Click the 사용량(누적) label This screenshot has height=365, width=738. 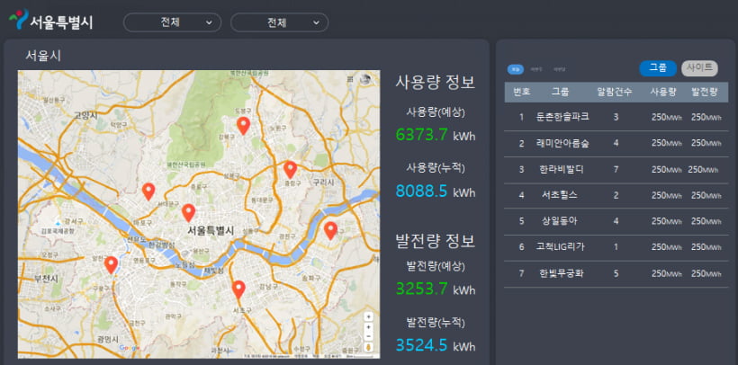coord(436,167)
